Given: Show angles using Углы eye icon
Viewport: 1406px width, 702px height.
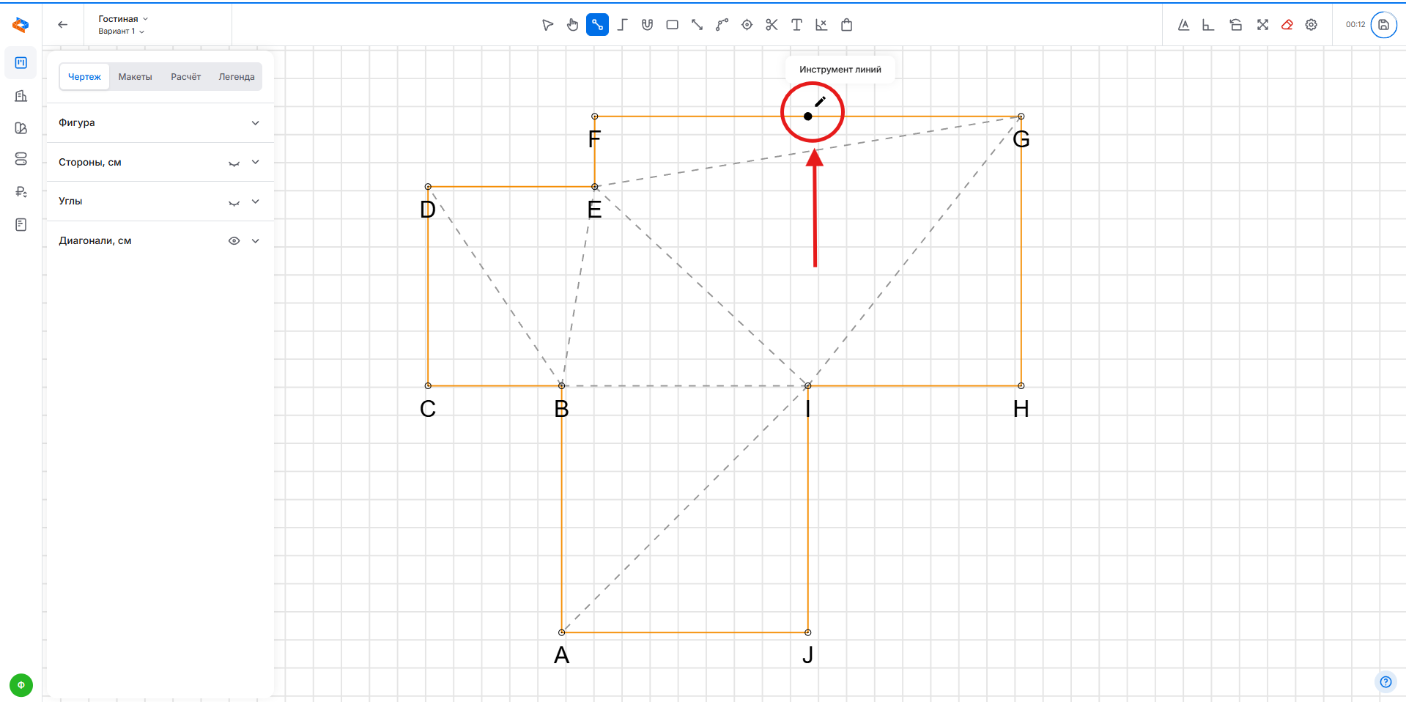Looking at the screenshot, I should [x=234, y=202].
